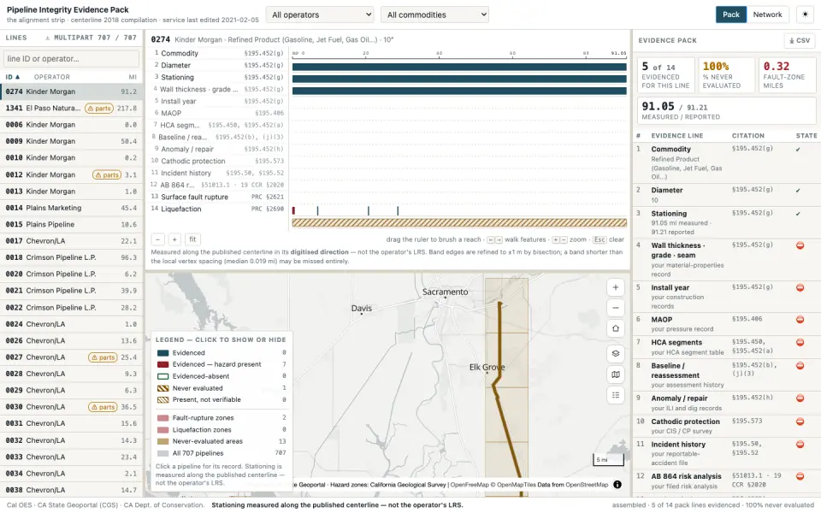Click the red Liquefaction marker at milepost 0

[293, 210]
